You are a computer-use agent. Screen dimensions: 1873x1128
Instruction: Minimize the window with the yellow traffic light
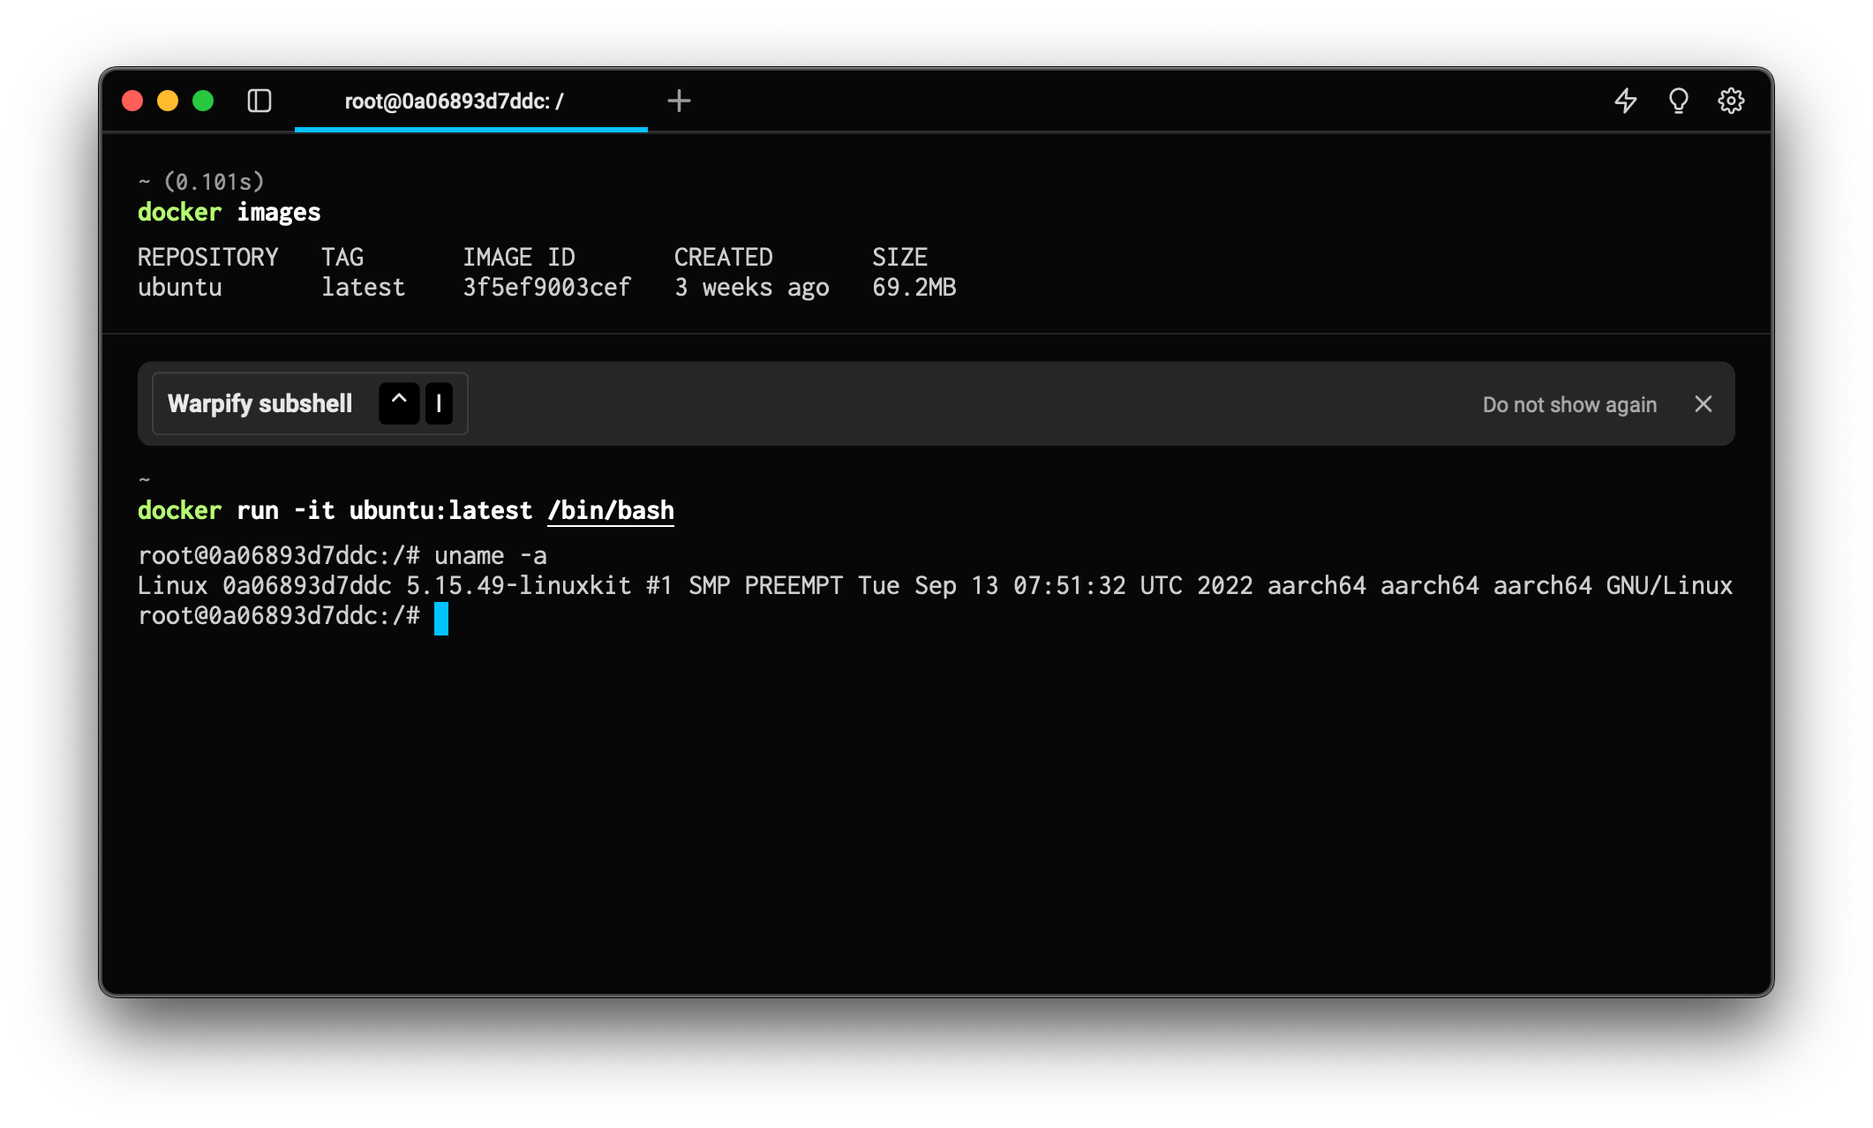(x=168, y=102)
